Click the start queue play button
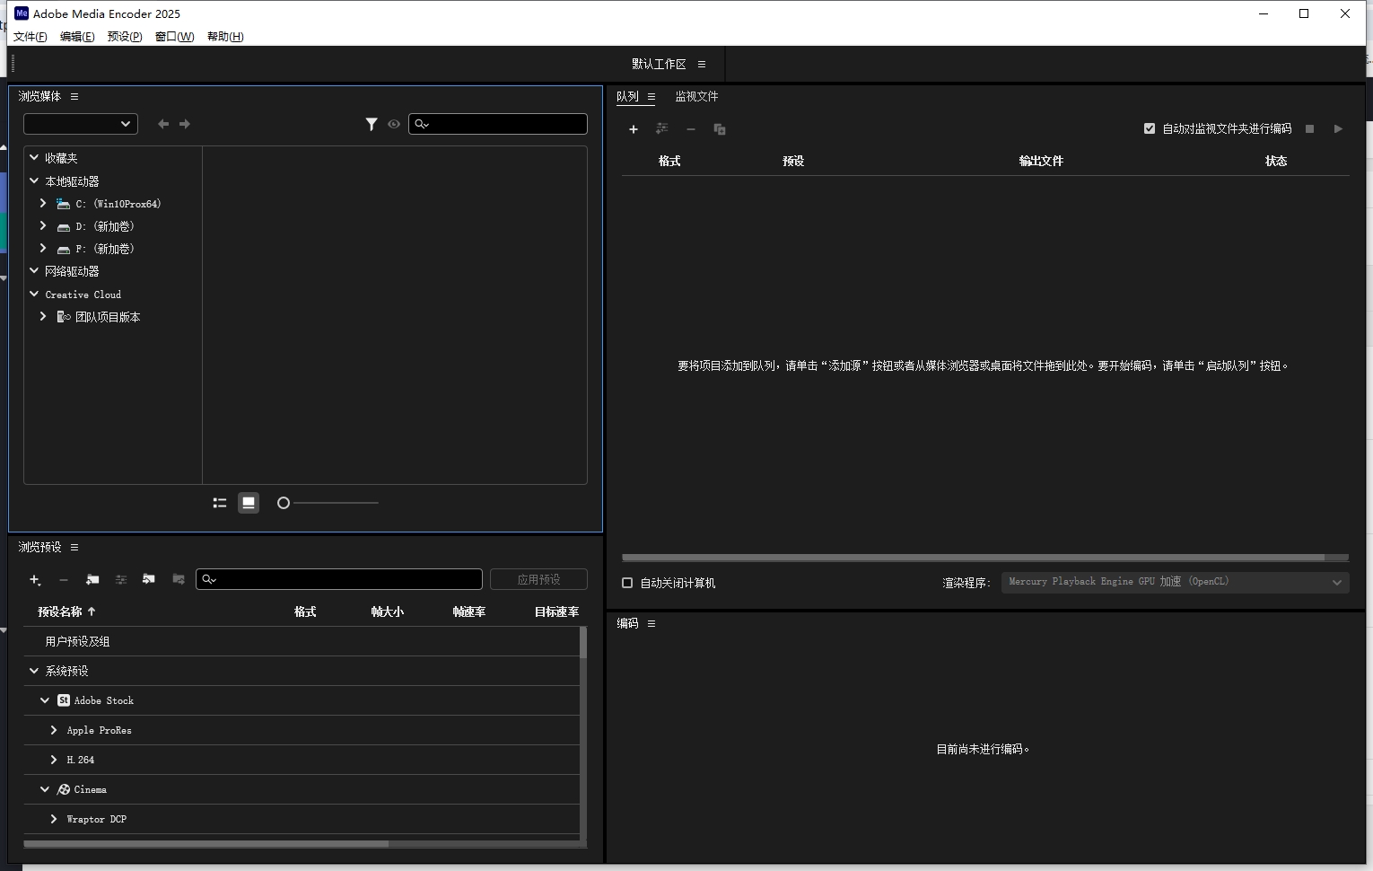Image resolution: width=1373 pixels, height=871 pixels. click(1338, 129)
